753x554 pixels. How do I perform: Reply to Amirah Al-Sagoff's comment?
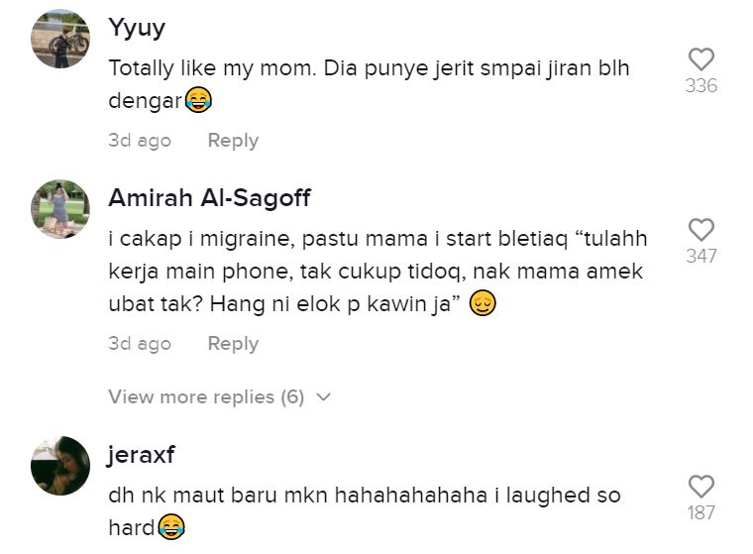point(233,344)
